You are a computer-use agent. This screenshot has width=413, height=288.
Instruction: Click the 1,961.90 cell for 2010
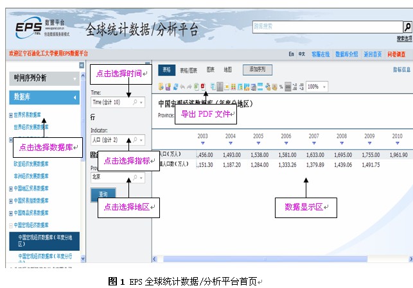tap(398, 155)
